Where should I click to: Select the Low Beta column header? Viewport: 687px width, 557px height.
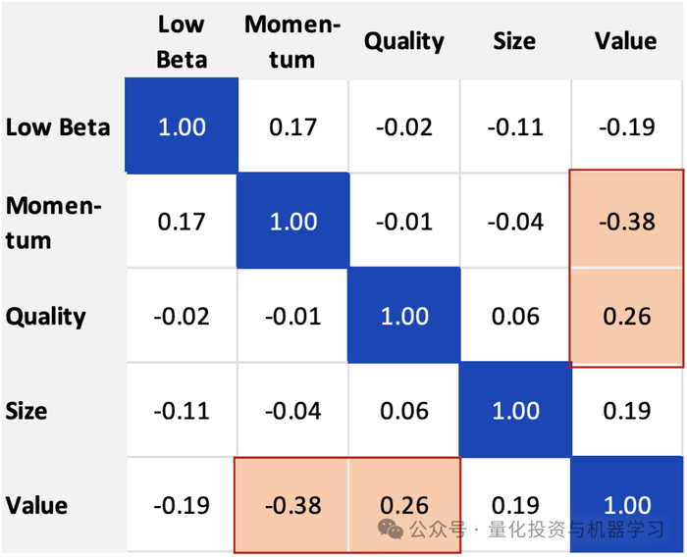tap(182, 41)
